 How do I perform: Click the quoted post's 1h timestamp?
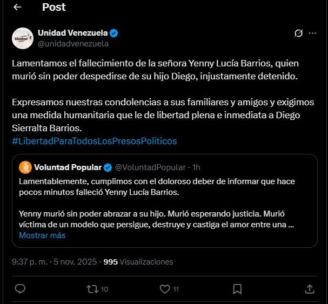click(196, 167)
